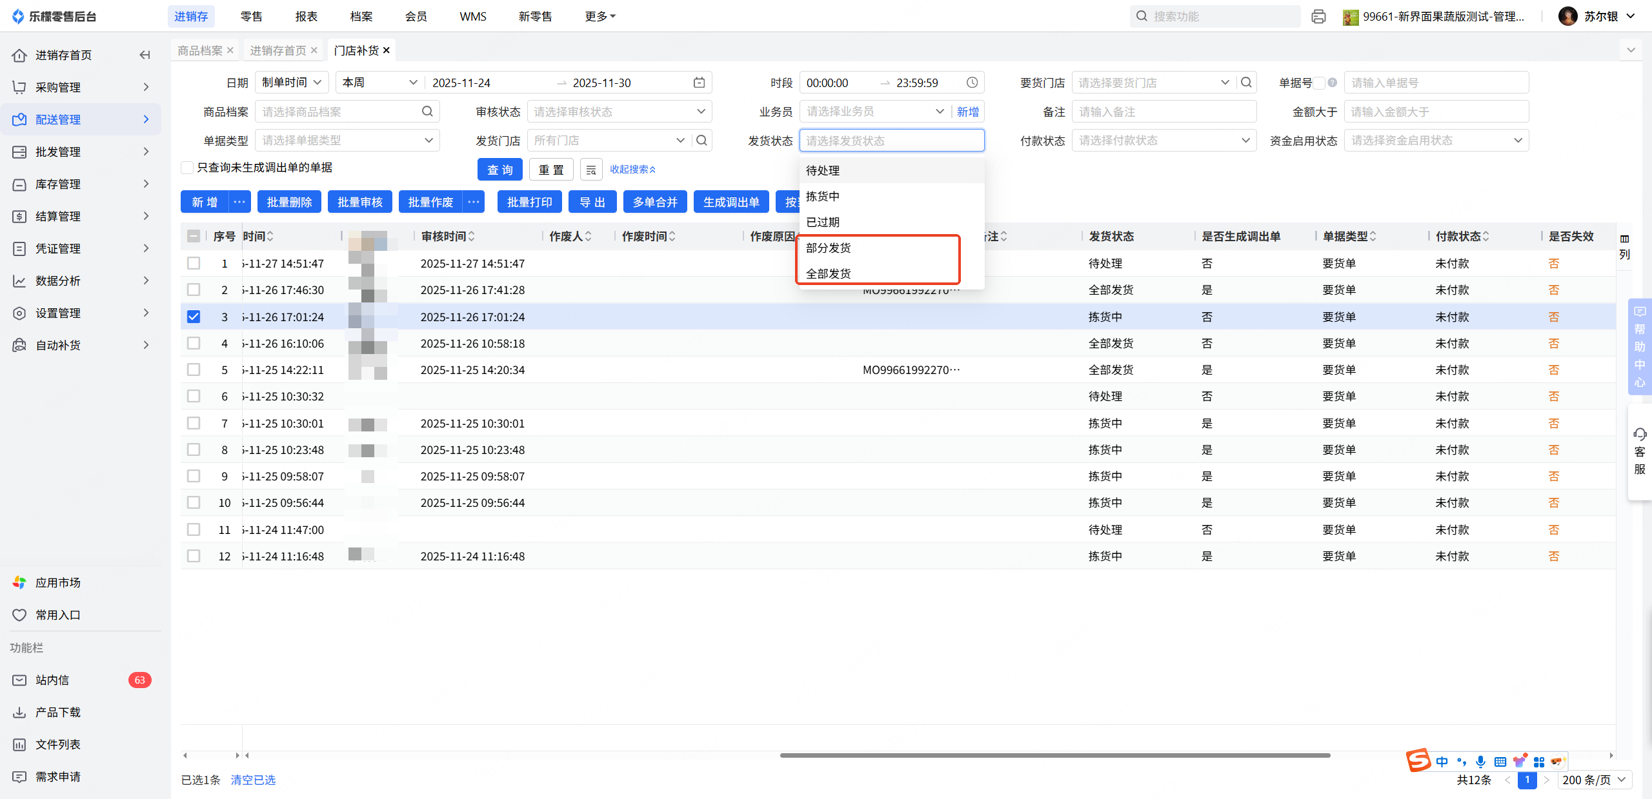Toggle the select-all header checkbox

click(194, 236)
